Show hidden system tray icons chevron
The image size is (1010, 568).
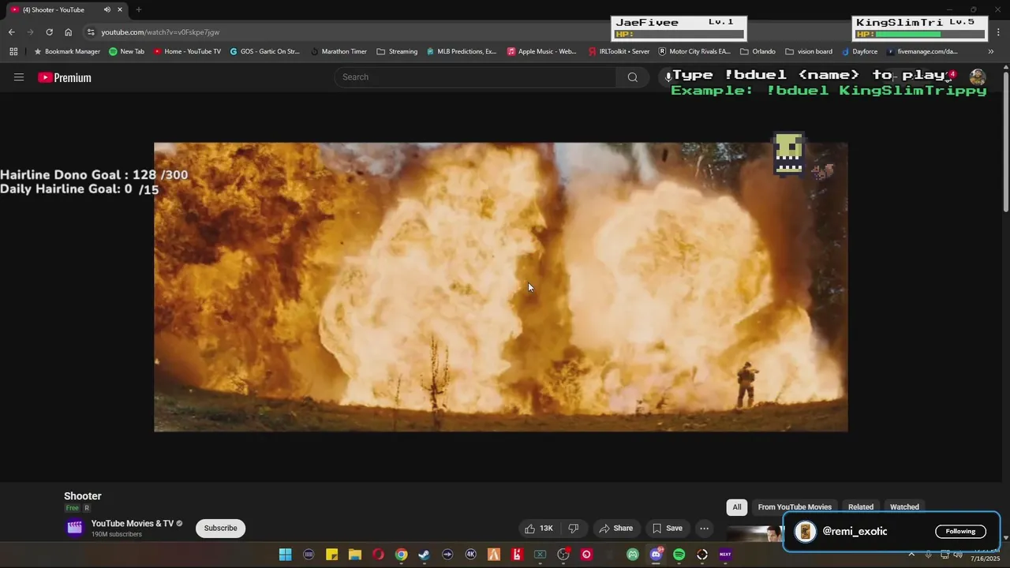point(911,555)
